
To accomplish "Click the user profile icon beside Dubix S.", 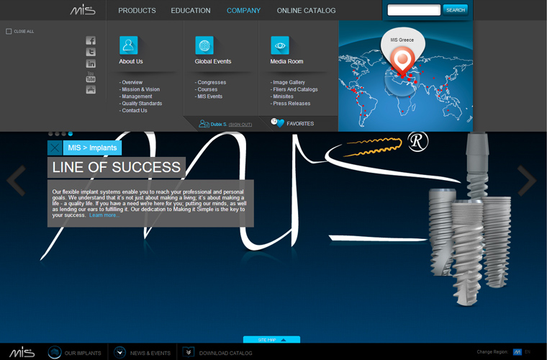I will (204, 124).
